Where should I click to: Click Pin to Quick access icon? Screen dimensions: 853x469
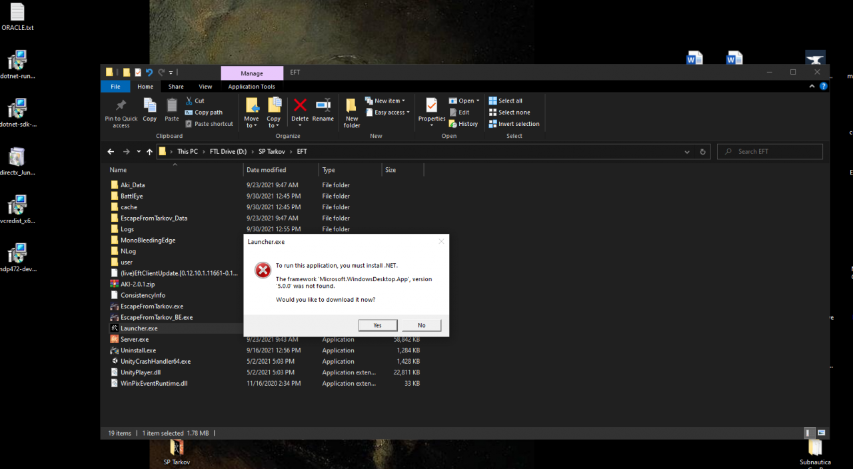[x=121, y=105]
